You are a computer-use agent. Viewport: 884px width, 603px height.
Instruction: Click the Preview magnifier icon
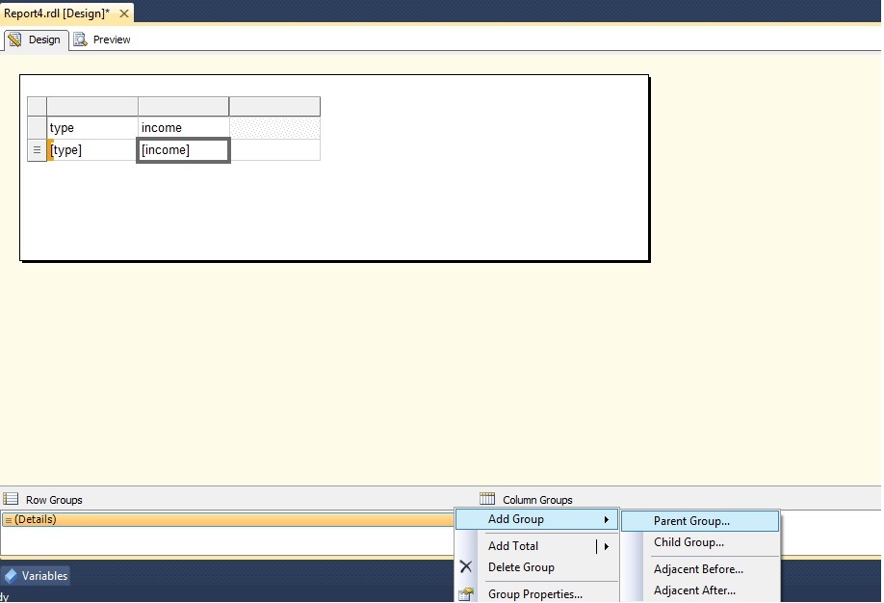(81, 39)
